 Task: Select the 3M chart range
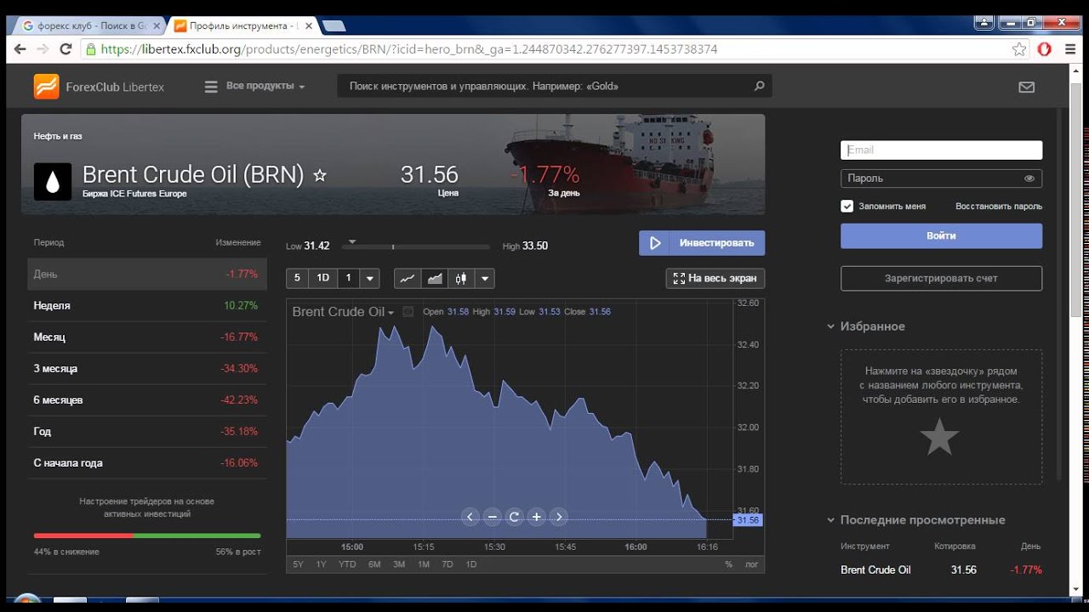[x=399, y=564]
